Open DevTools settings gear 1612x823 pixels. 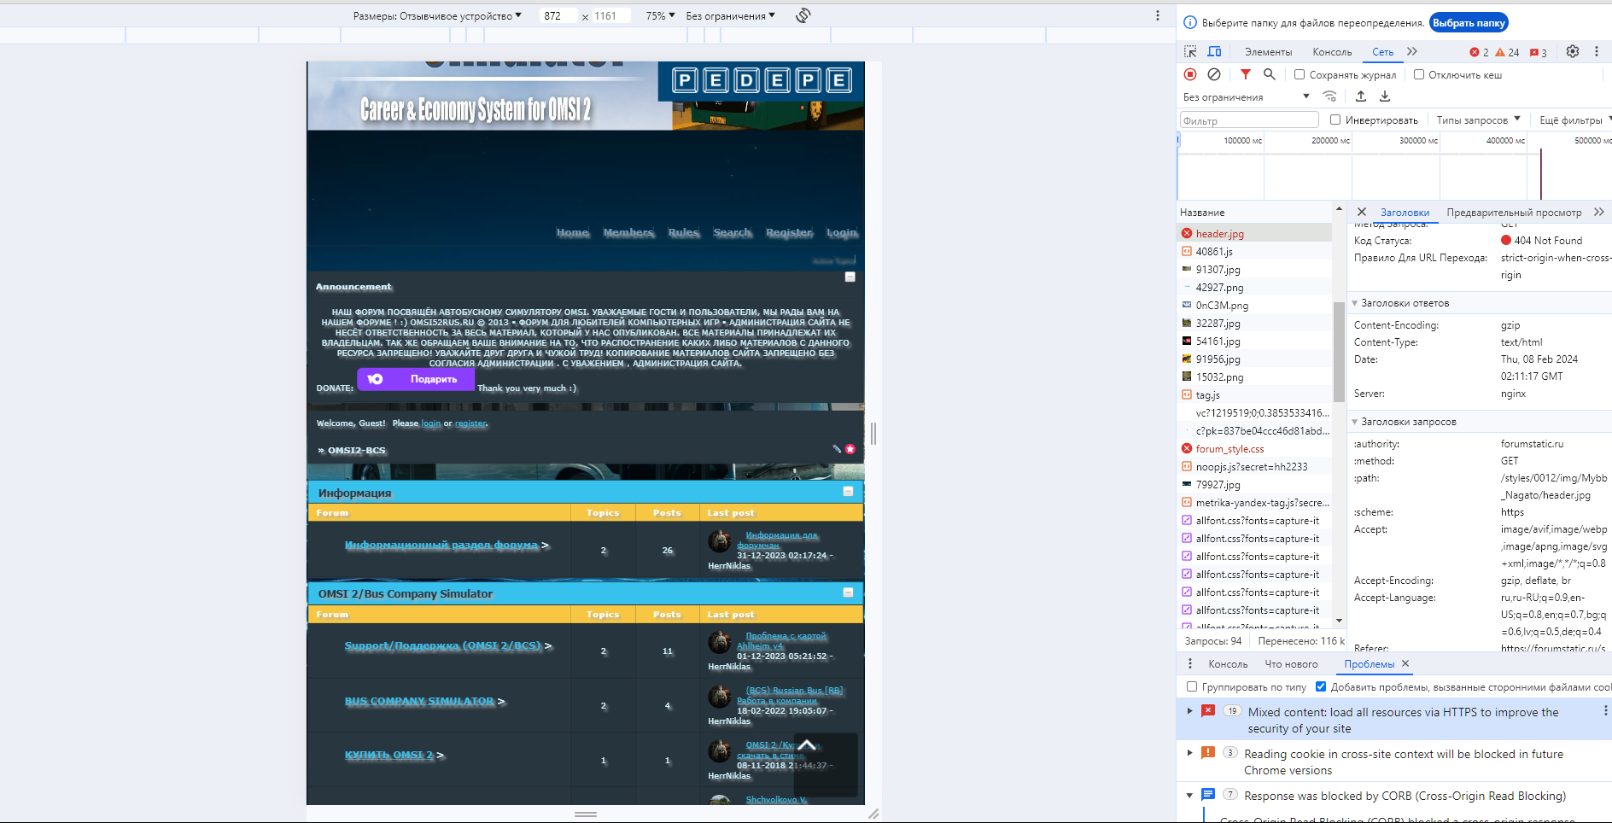(x=1573, y=51)
